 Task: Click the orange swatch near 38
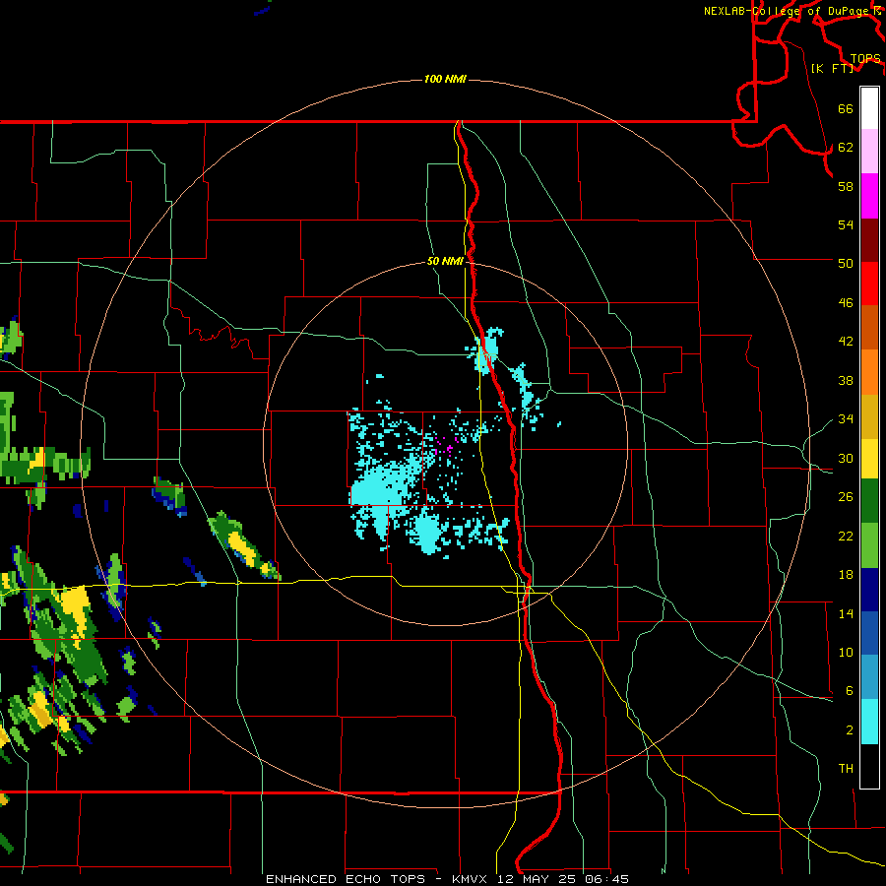[x=869, y=372]
